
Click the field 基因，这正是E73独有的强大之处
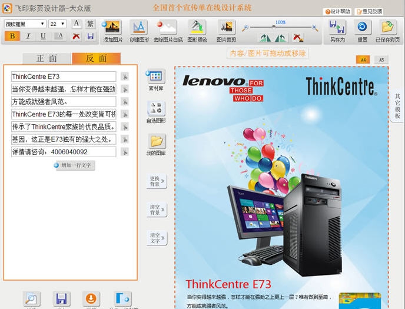(64, 139)
